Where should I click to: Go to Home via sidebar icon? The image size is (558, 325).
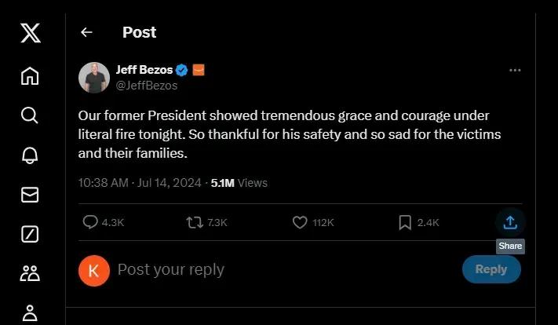pos(30,75)
